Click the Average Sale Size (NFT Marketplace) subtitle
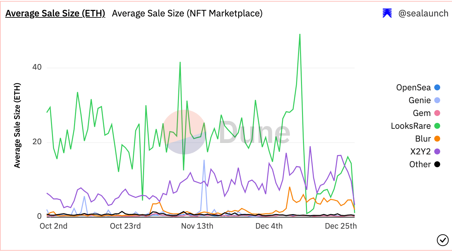 coord(187,13)
